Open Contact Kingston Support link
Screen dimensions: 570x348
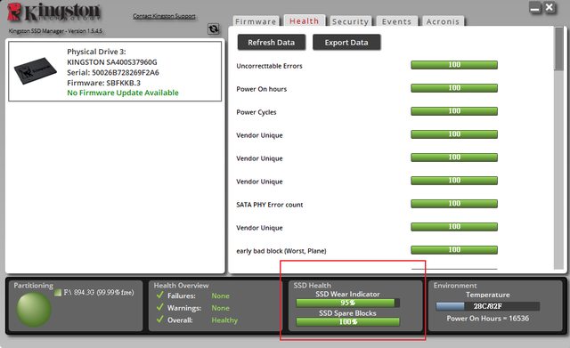tap(164, 16)
